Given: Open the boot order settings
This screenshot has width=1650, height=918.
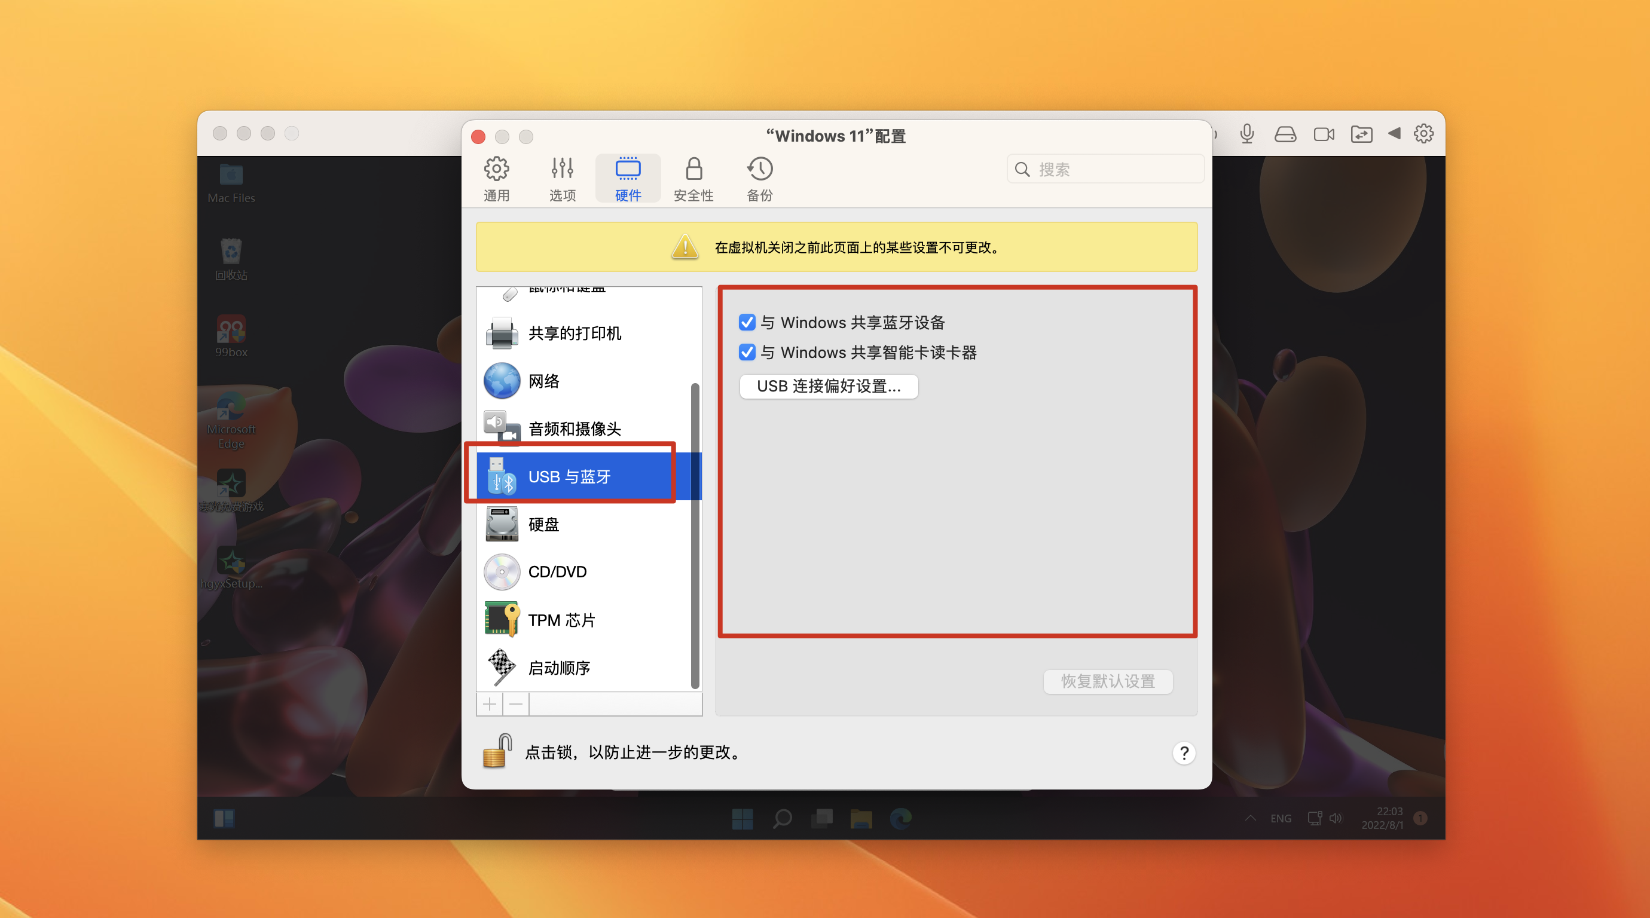Looking at the screenshot, I should pyautogui.click(x=558, y=668).
